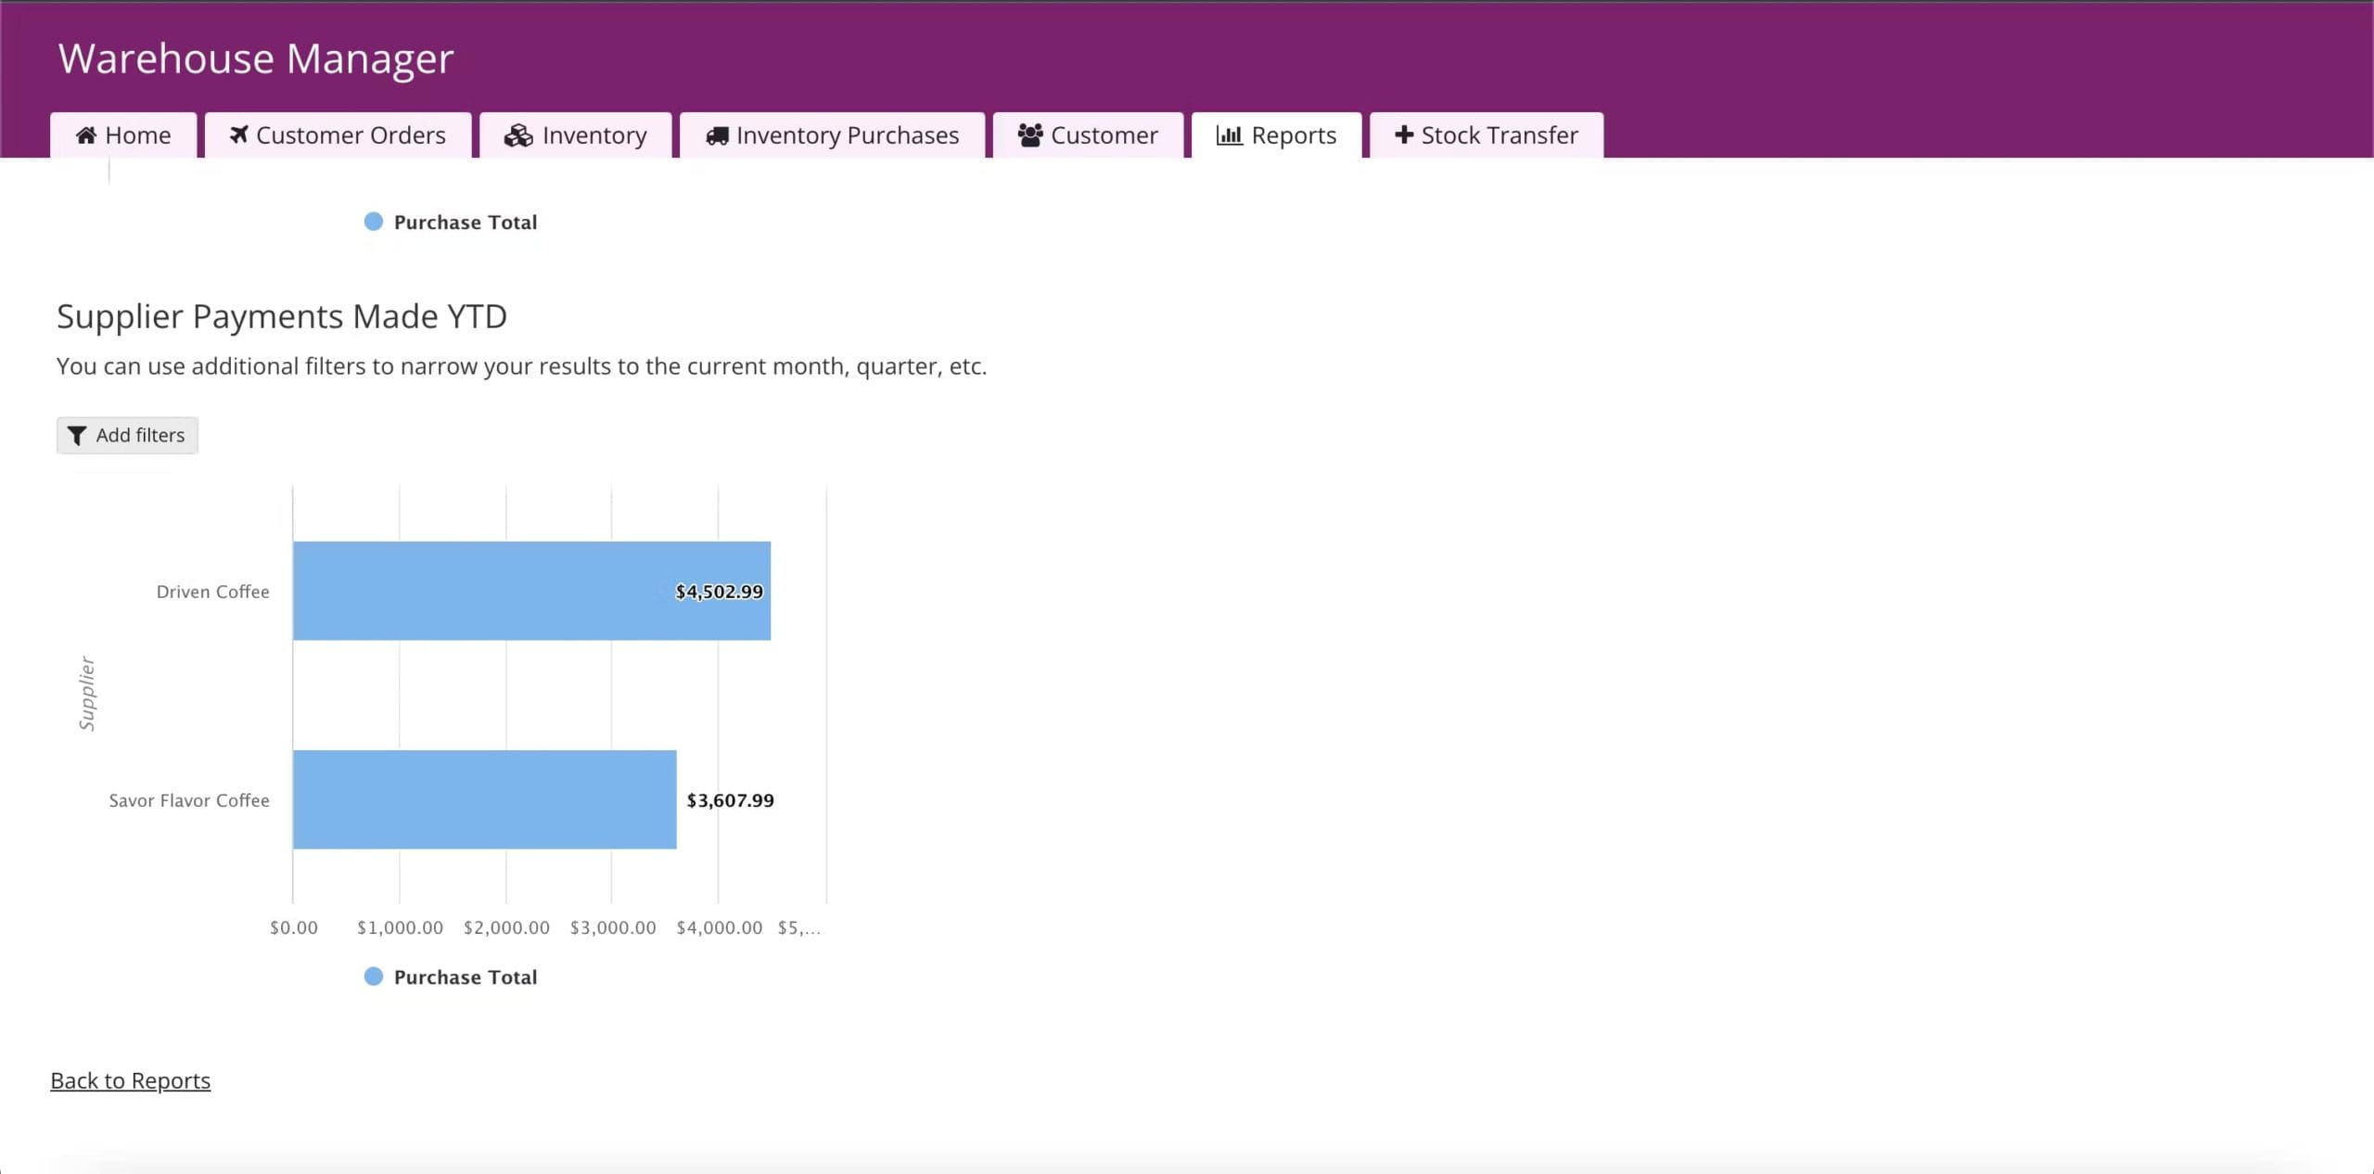Click the $4,502.99 data label
The image size is (2374, 1174).
click(719, 592)
